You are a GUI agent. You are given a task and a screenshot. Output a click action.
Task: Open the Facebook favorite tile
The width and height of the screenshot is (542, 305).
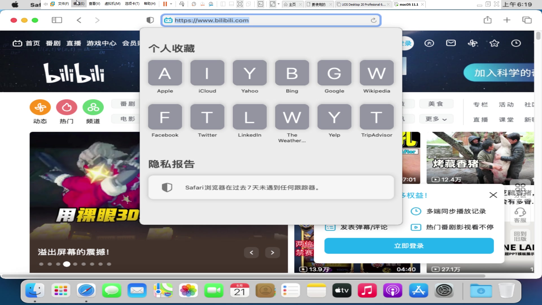[165, 117]
